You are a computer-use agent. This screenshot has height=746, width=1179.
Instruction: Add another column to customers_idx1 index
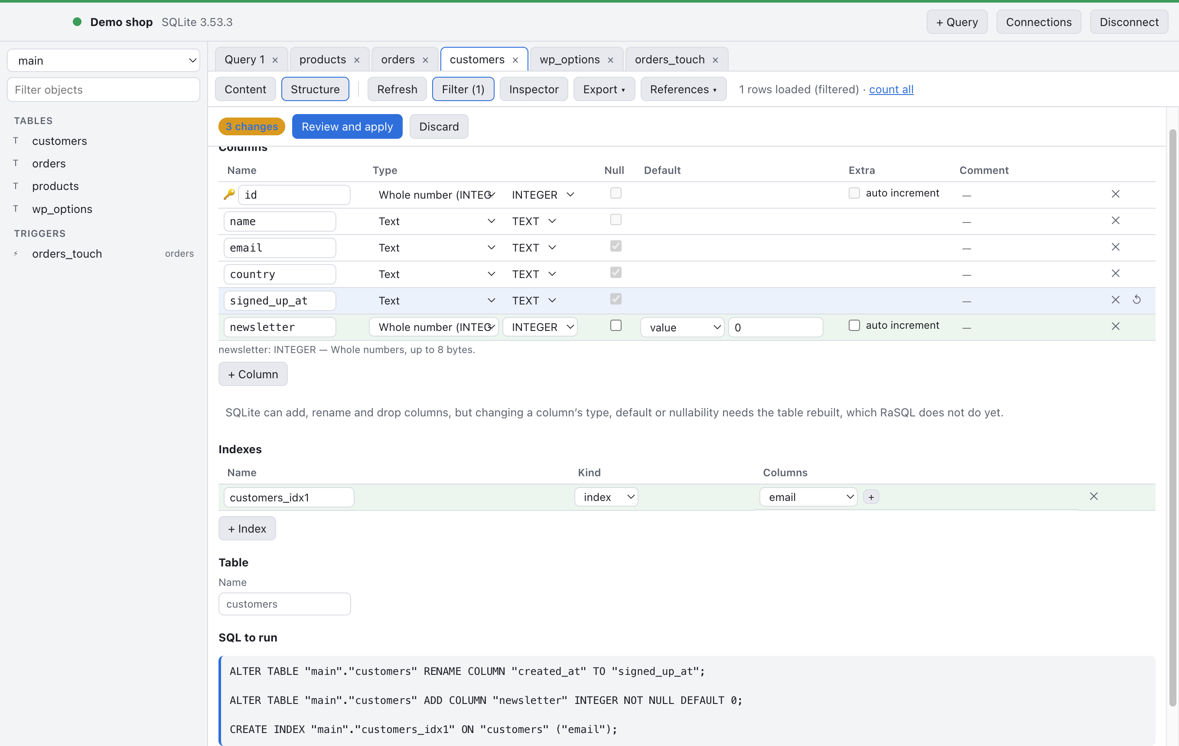pyautogui.click(x=871, y=497)
